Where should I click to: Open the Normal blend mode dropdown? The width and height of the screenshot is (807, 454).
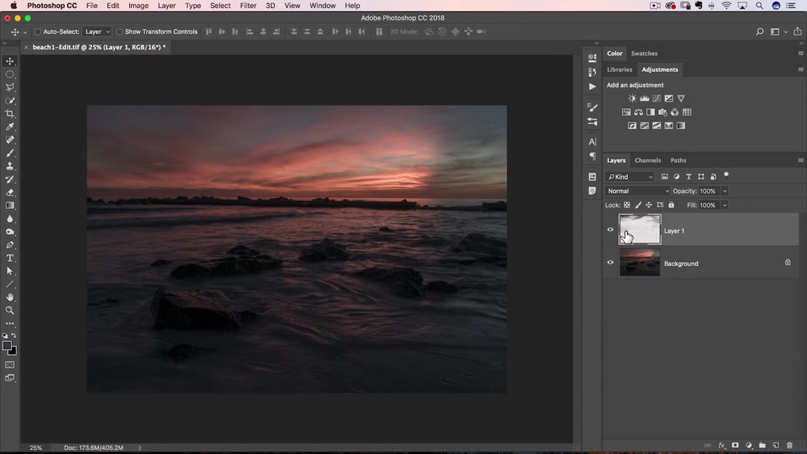pos(638,191)
